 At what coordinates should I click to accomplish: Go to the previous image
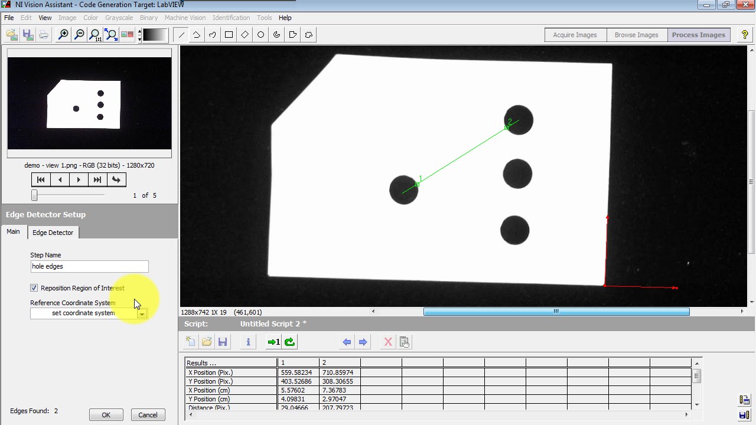coord(60,180)
